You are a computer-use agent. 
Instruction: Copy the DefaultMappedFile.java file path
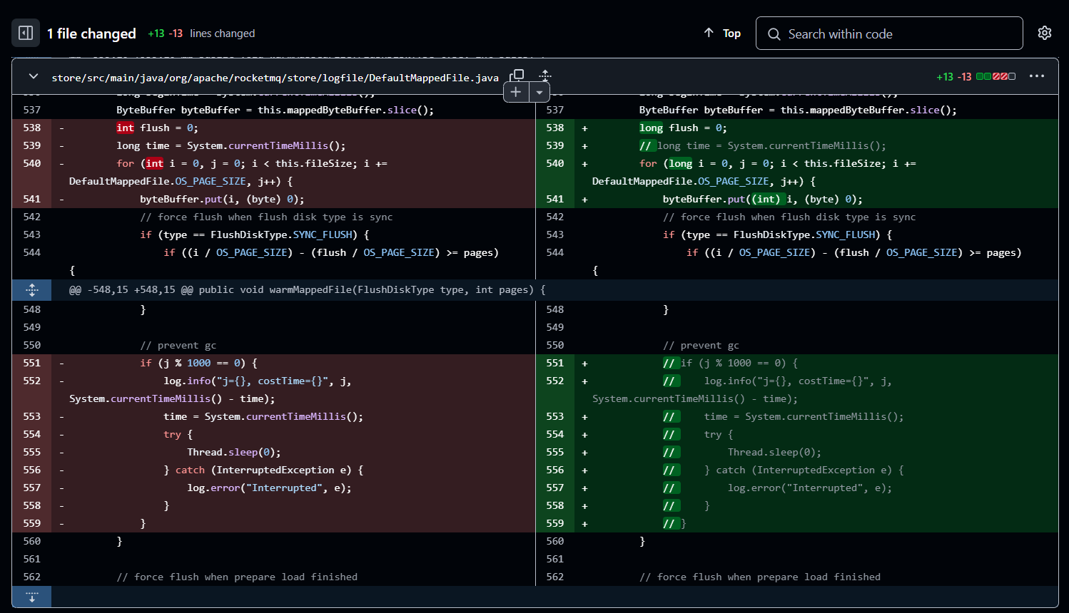point(517,76)
